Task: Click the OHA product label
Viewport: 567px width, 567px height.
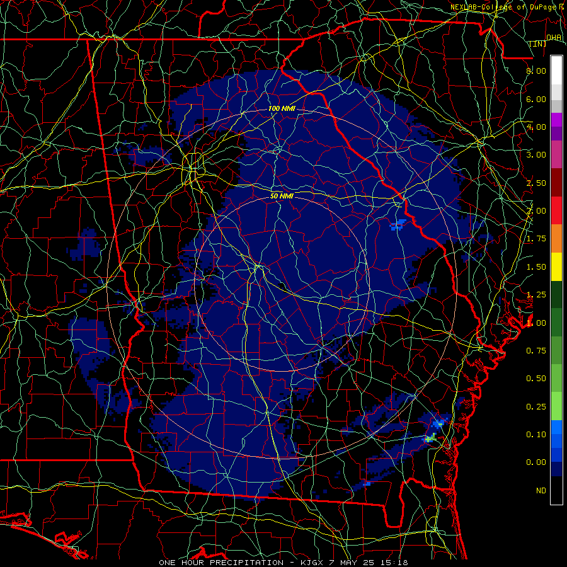Action: (554, 37)
